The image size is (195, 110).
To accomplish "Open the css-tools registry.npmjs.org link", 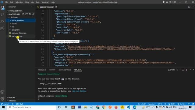I will pos(104,46).
